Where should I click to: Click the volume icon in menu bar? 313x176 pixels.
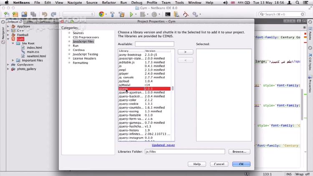[x=225, y=3]
